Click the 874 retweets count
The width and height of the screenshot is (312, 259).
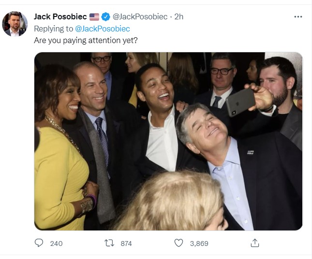(x=126, y=244)
